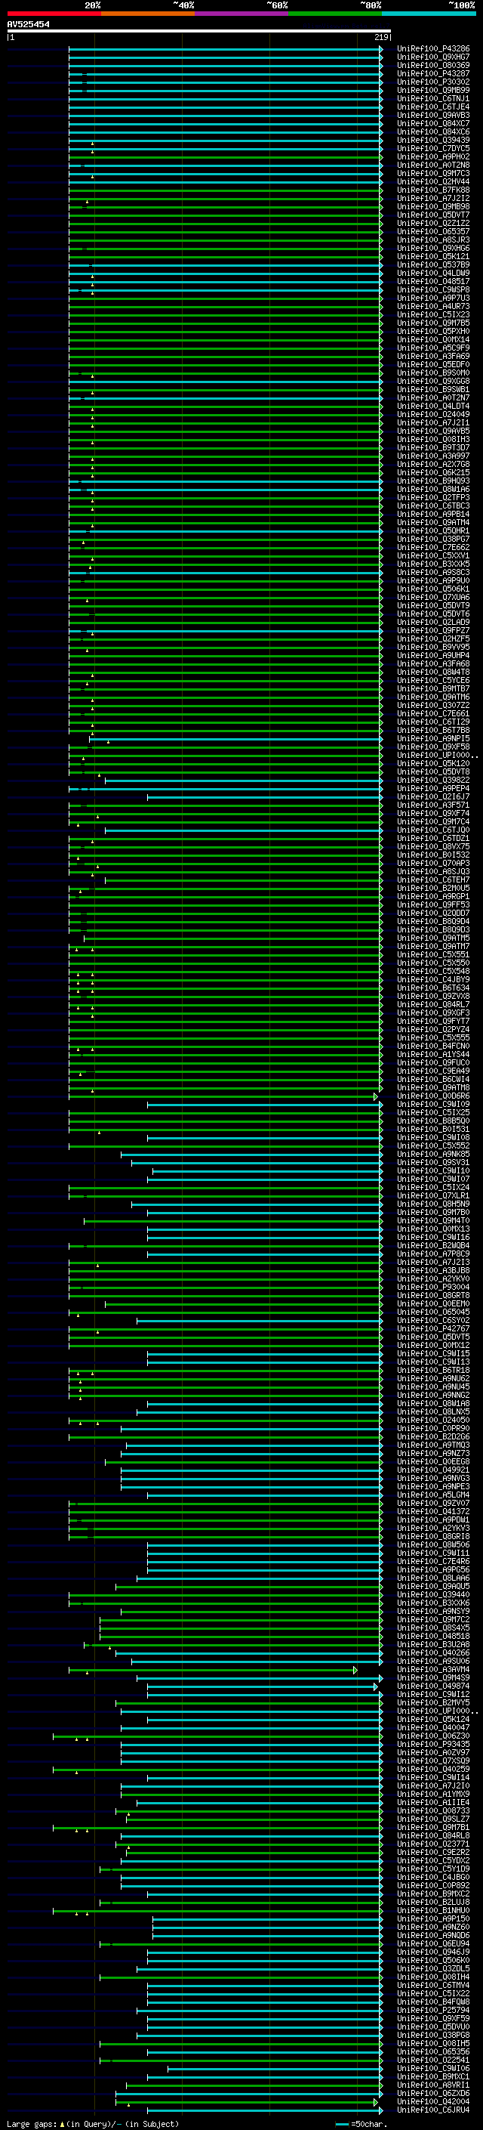The height and width of the screenshot is (2130, 483).
Task: Select hit label UniRef100_Q84XC6
Action: point(433,131)
